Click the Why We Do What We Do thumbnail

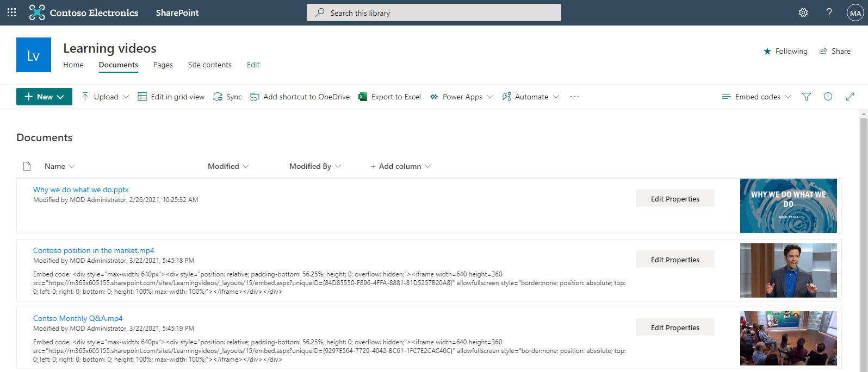pyautogui.click(x=789, y=206)
